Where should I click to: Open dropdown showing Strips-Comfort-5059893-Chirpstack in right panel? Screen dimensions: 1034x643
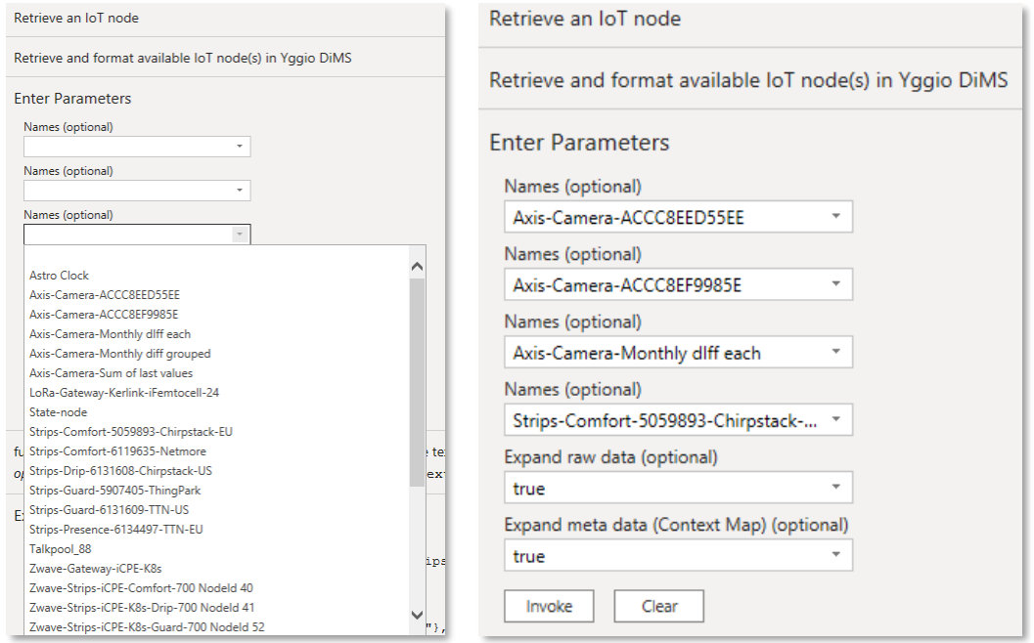click(678, 419)
